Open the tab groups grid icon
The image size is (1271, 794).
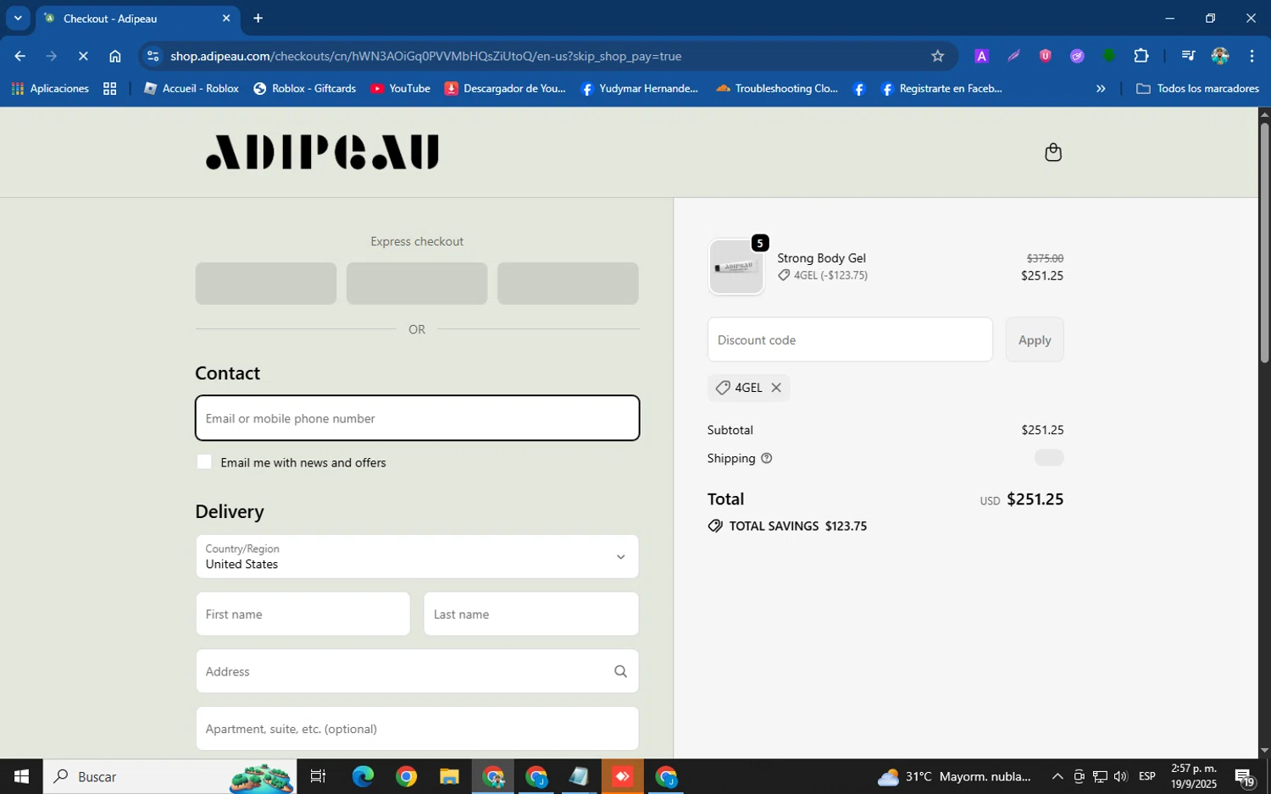(x=109, y=88)
